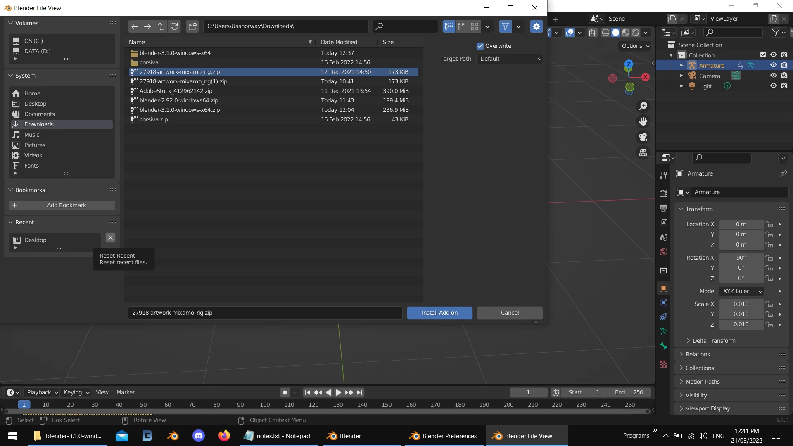Open the Marker menu in timeline
This screenshot has width=793, height=446.
pyautogui.click(x=125, y=392)
